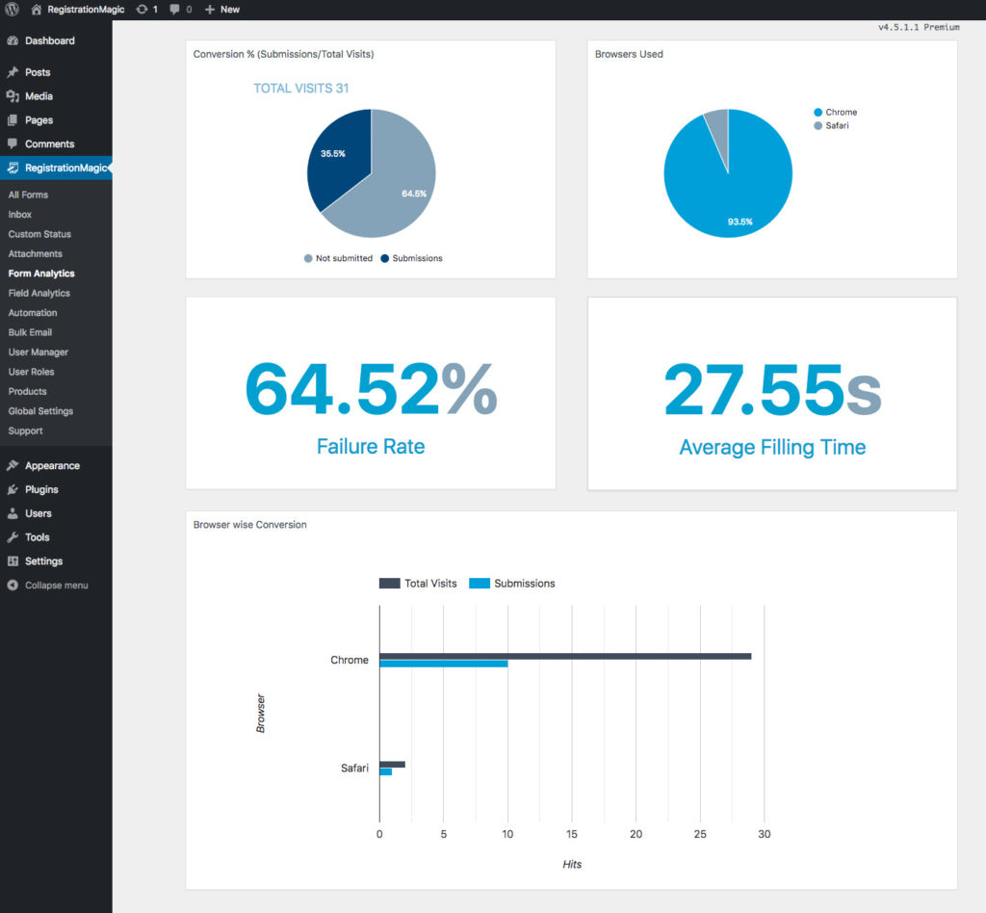Click the Appearance paintbrush icon
The image size is (986, 913).
[13, 466]
